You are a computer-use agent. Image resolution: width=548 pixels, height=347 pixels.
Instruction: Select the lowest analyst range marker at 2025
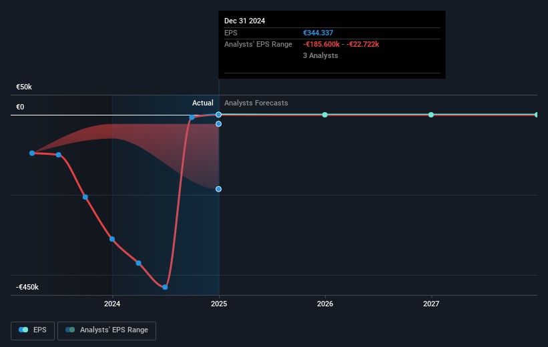coord(218,189)
